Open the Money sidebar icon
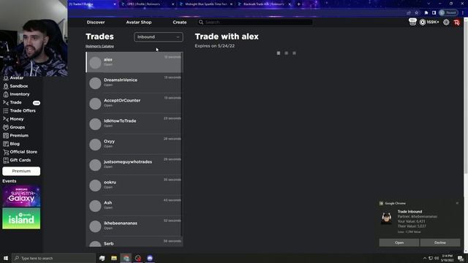468x263 pixels. tap(6, 119)
